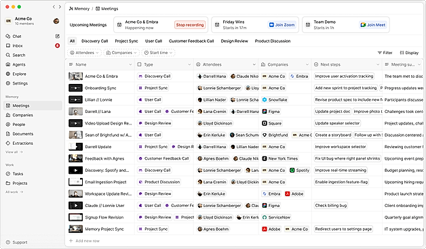The width and height of the screenshot is (426, 249).
Task: Click the calendar icon on Team Demo card
Action: point(308,24)
